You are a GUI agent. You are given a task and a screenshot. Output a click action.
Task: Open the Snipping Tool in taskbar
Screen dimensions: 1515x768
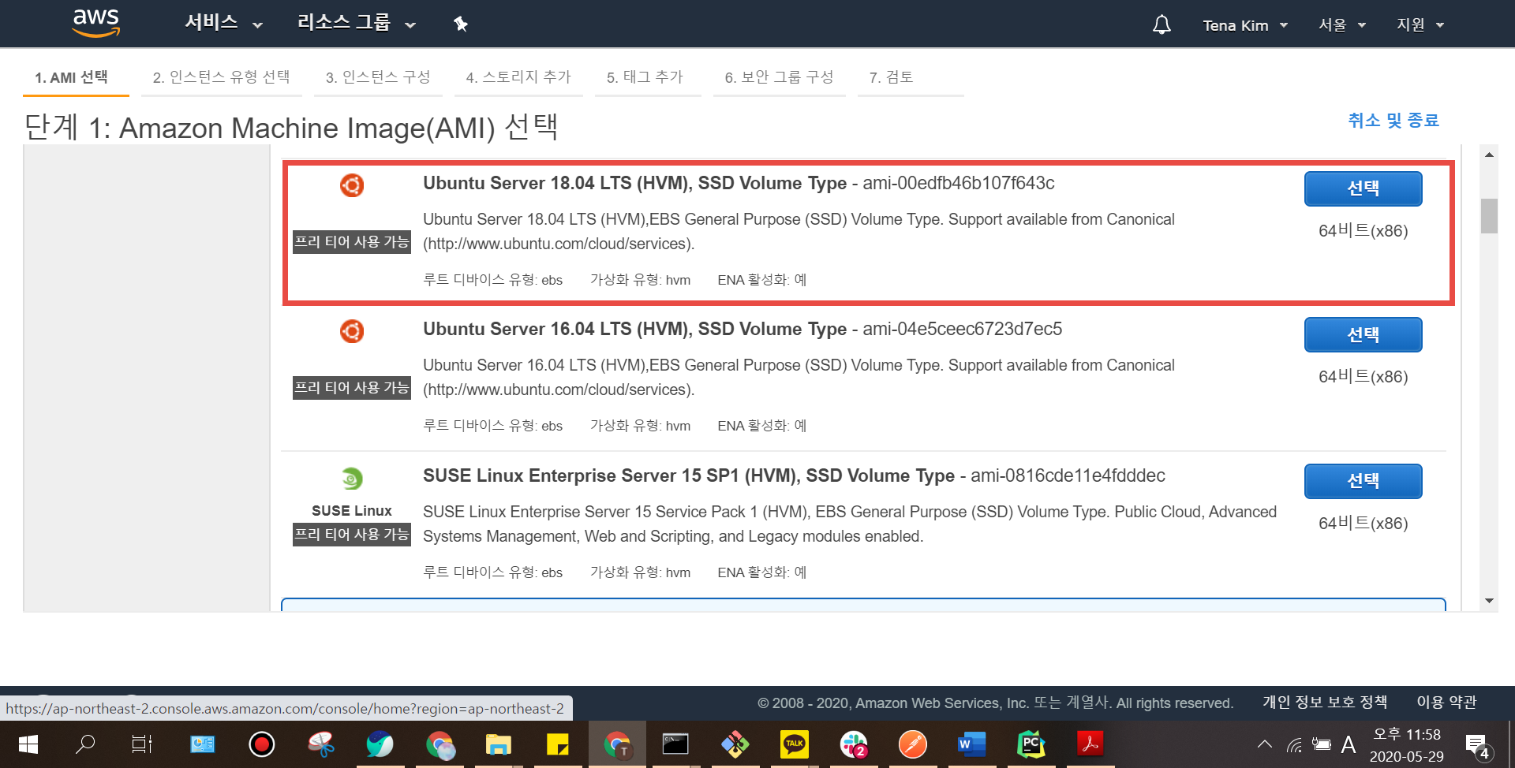[321, 744]
